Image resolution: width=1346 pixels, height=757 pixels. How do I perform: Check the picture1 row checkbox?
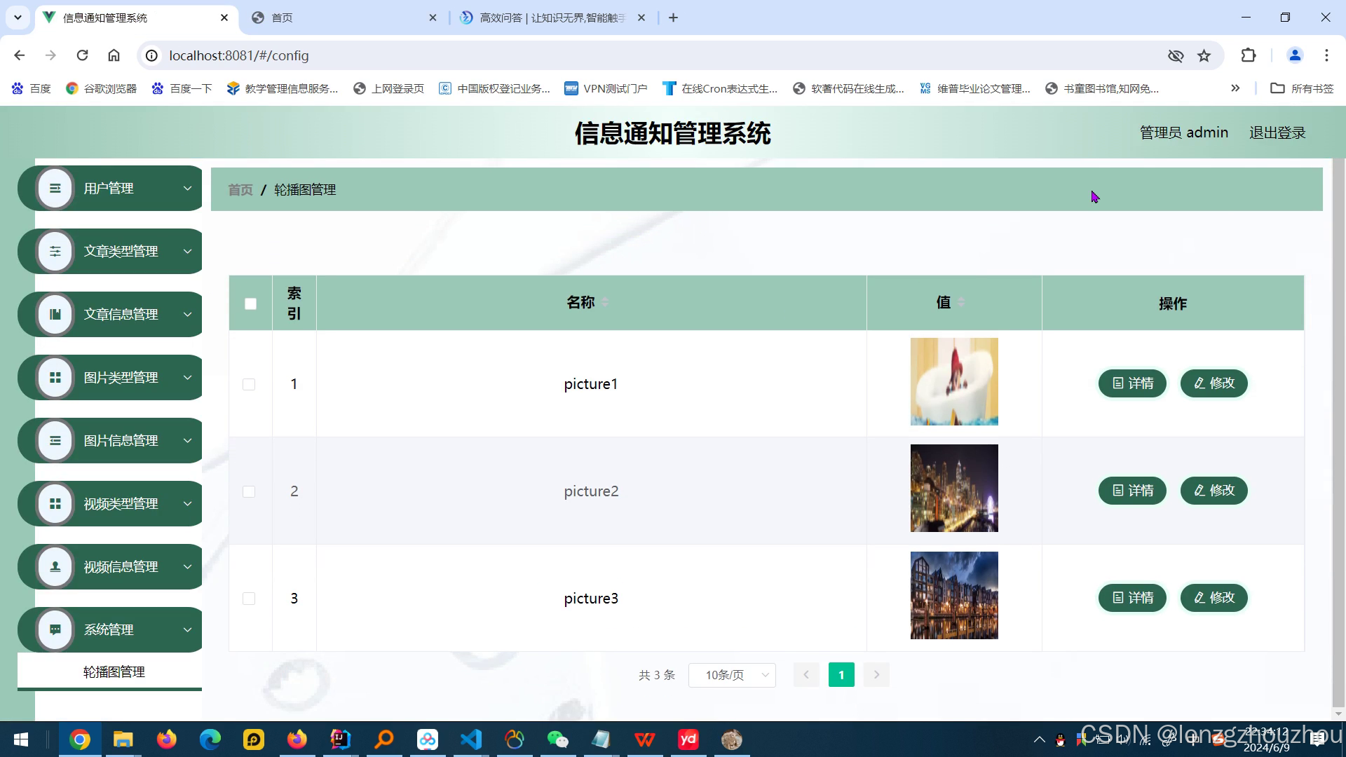click(249, 385)
